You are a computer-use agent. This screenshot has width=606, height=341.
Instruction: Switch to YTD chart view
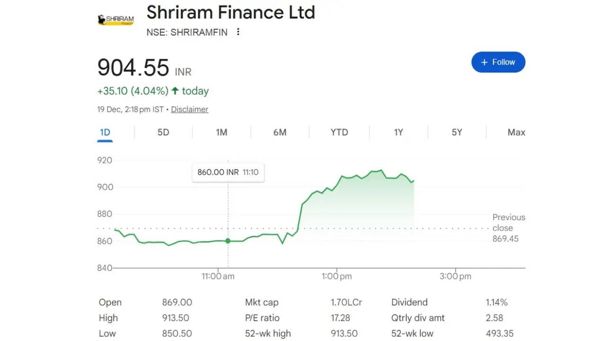(339, 132)
